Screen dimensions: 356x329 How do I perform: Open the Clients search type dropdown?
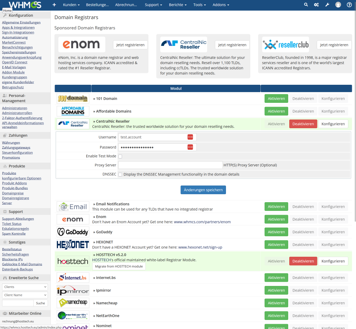pos(25,287)
